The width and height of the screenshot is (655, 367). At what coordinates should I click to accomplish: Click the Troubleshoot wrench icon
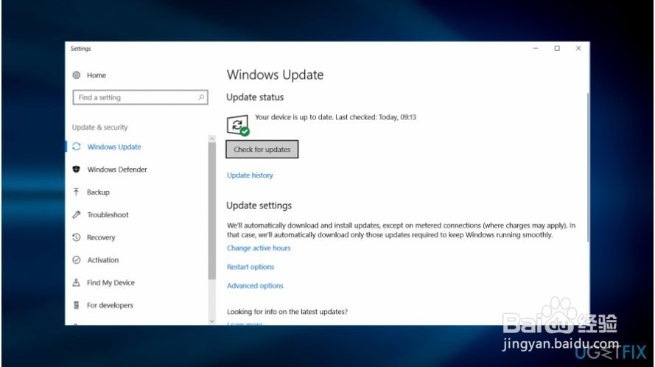[x=76, y=214]
